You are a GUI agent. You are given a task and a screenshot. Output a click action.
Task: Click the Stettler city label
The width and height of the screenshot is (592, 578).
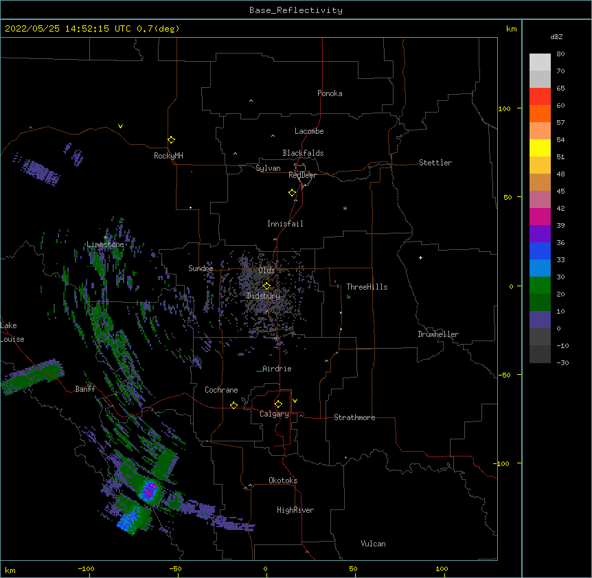pyautogui.click(x=435, y=163)
